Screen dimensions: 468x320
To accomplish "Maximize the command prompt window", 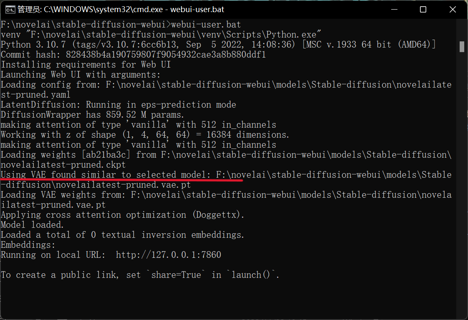I will click(423, 10).
